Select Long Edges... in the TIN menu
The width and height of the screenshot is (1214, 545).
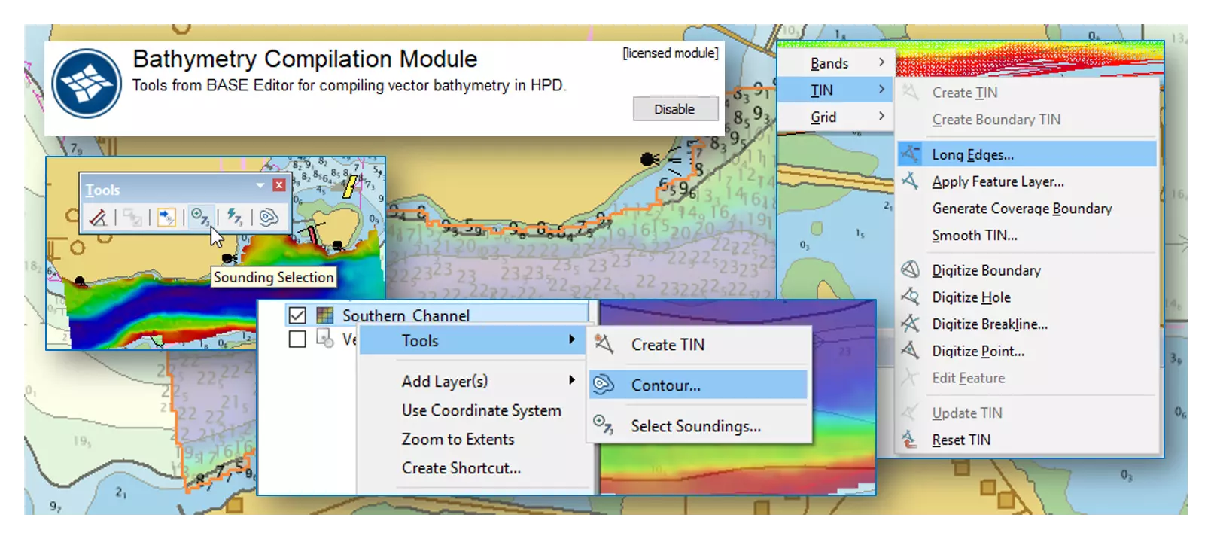tap(972, 154)
